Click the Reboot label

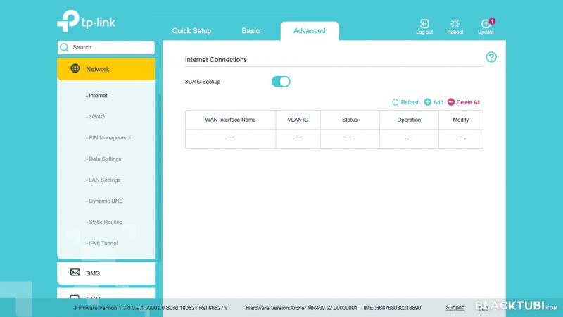pyautogui.click(x=455, y=32)
